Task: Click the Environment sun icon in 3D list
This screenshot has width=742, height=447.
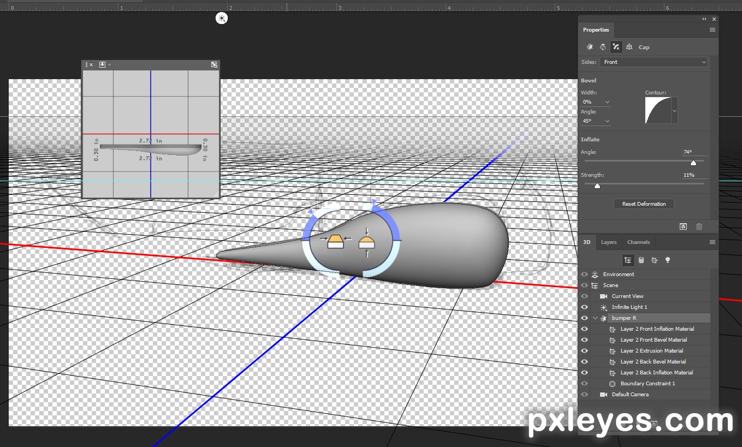Action: (x=595, y=275)
